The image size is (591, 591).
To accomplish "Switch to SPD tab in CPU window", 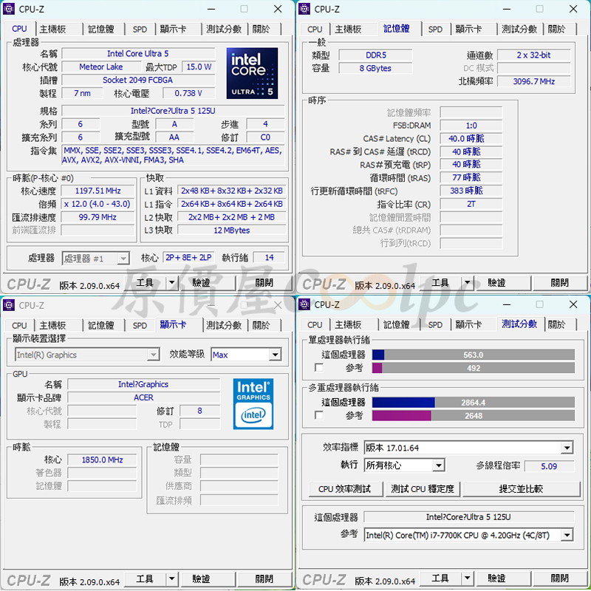I will point(140,29).
